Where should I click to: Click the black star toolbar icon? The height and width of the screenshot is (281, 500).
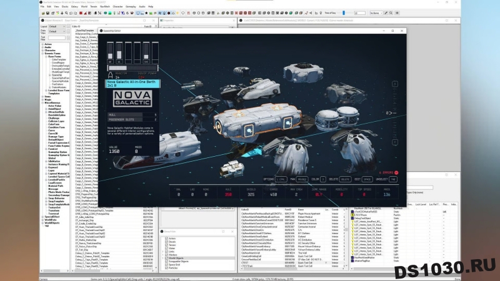click(x=146, y=13)
